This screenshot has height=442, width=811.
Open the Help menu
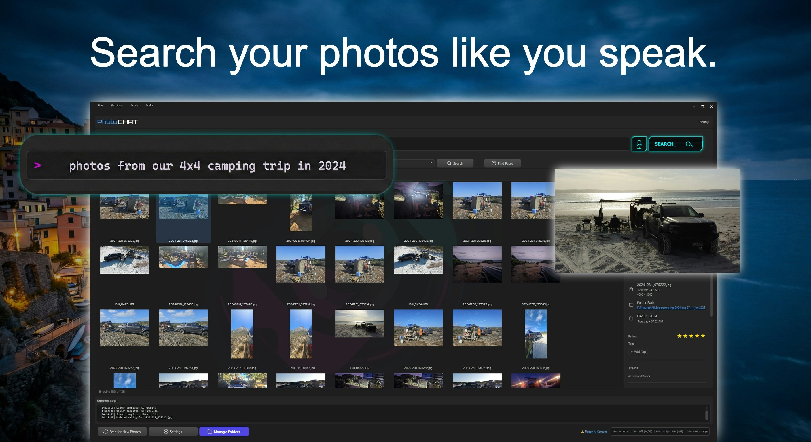[x=149, y=105]
